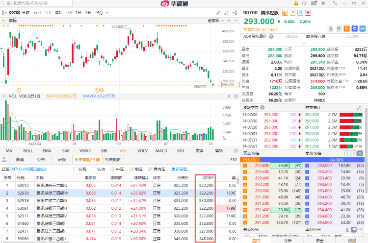Uncheck the 熊证 checkbox

131,169
